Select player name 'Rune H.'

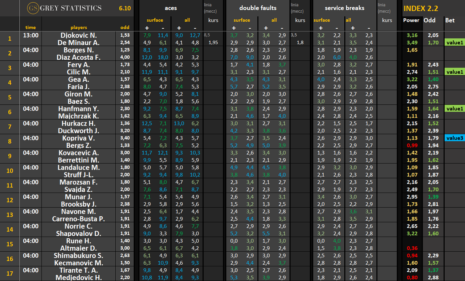point(79,241)
